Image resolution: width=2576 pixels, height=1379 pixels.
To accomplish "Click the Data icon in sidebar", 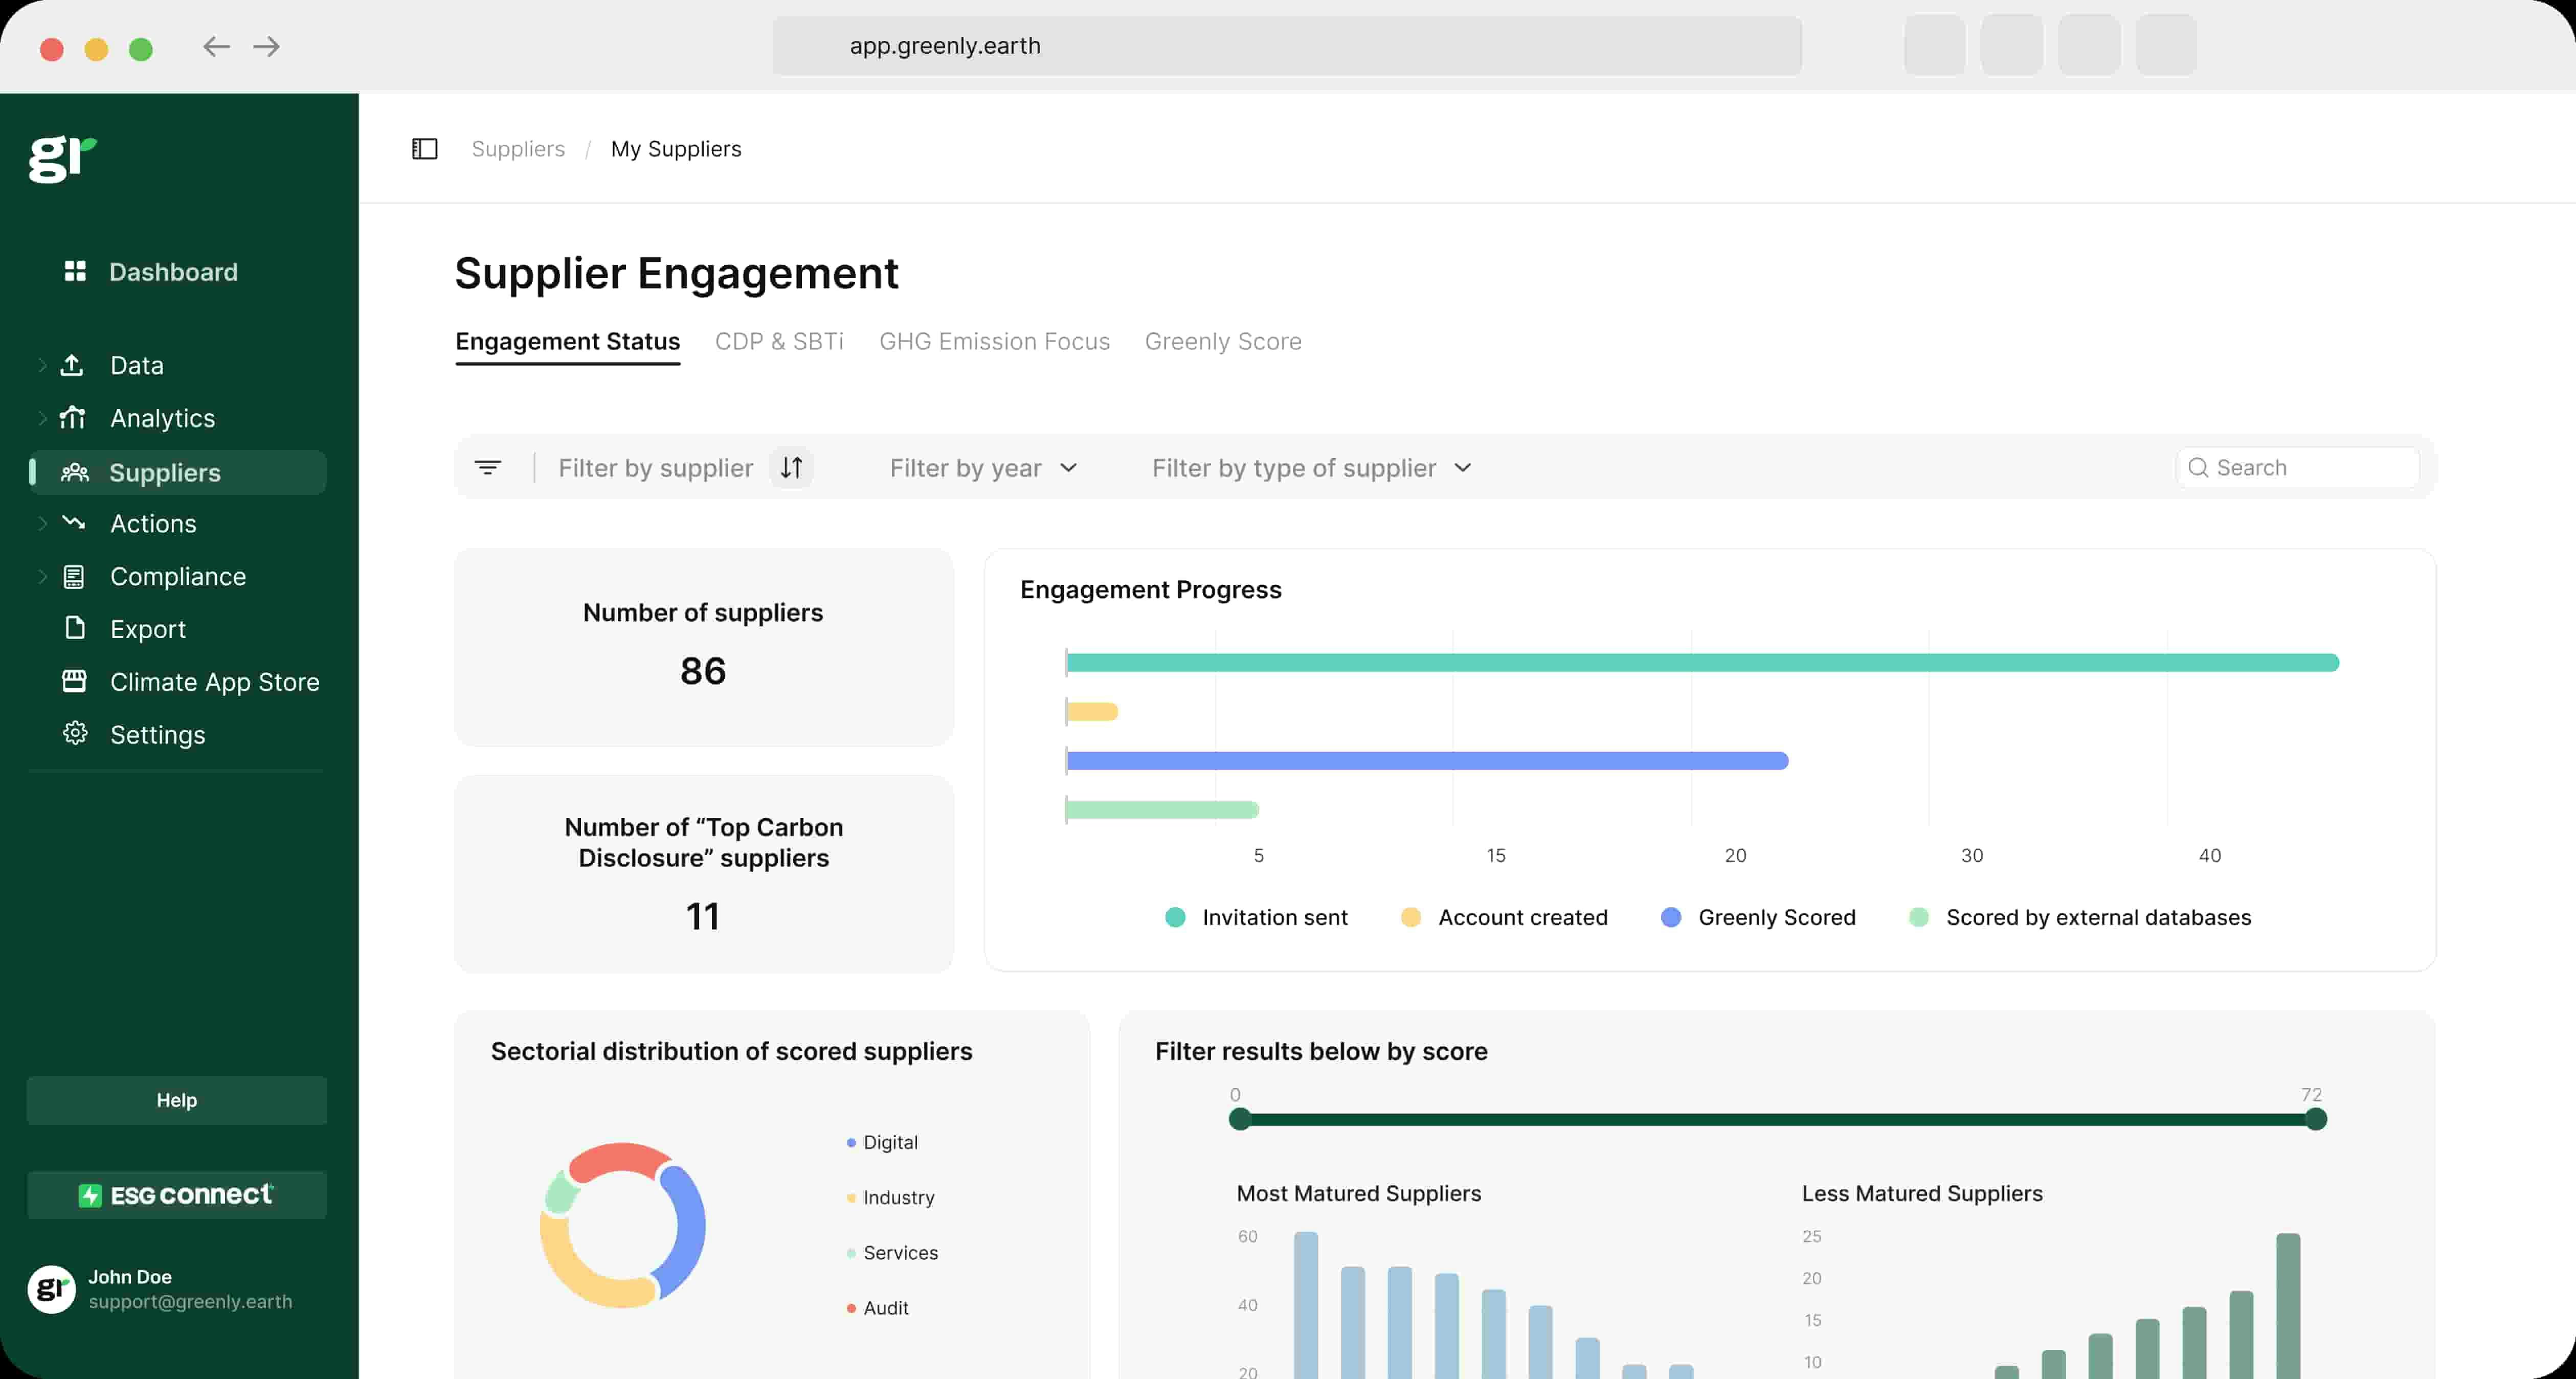I will tap(75, 365).
